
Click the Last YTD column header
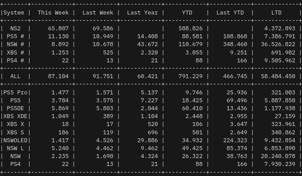(232, 13)
